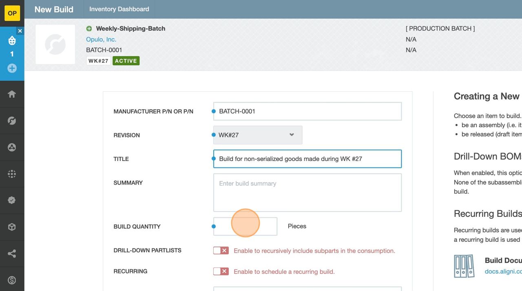Click into the Build Quantity field
The image size is (522, 291).
(245, 226)
